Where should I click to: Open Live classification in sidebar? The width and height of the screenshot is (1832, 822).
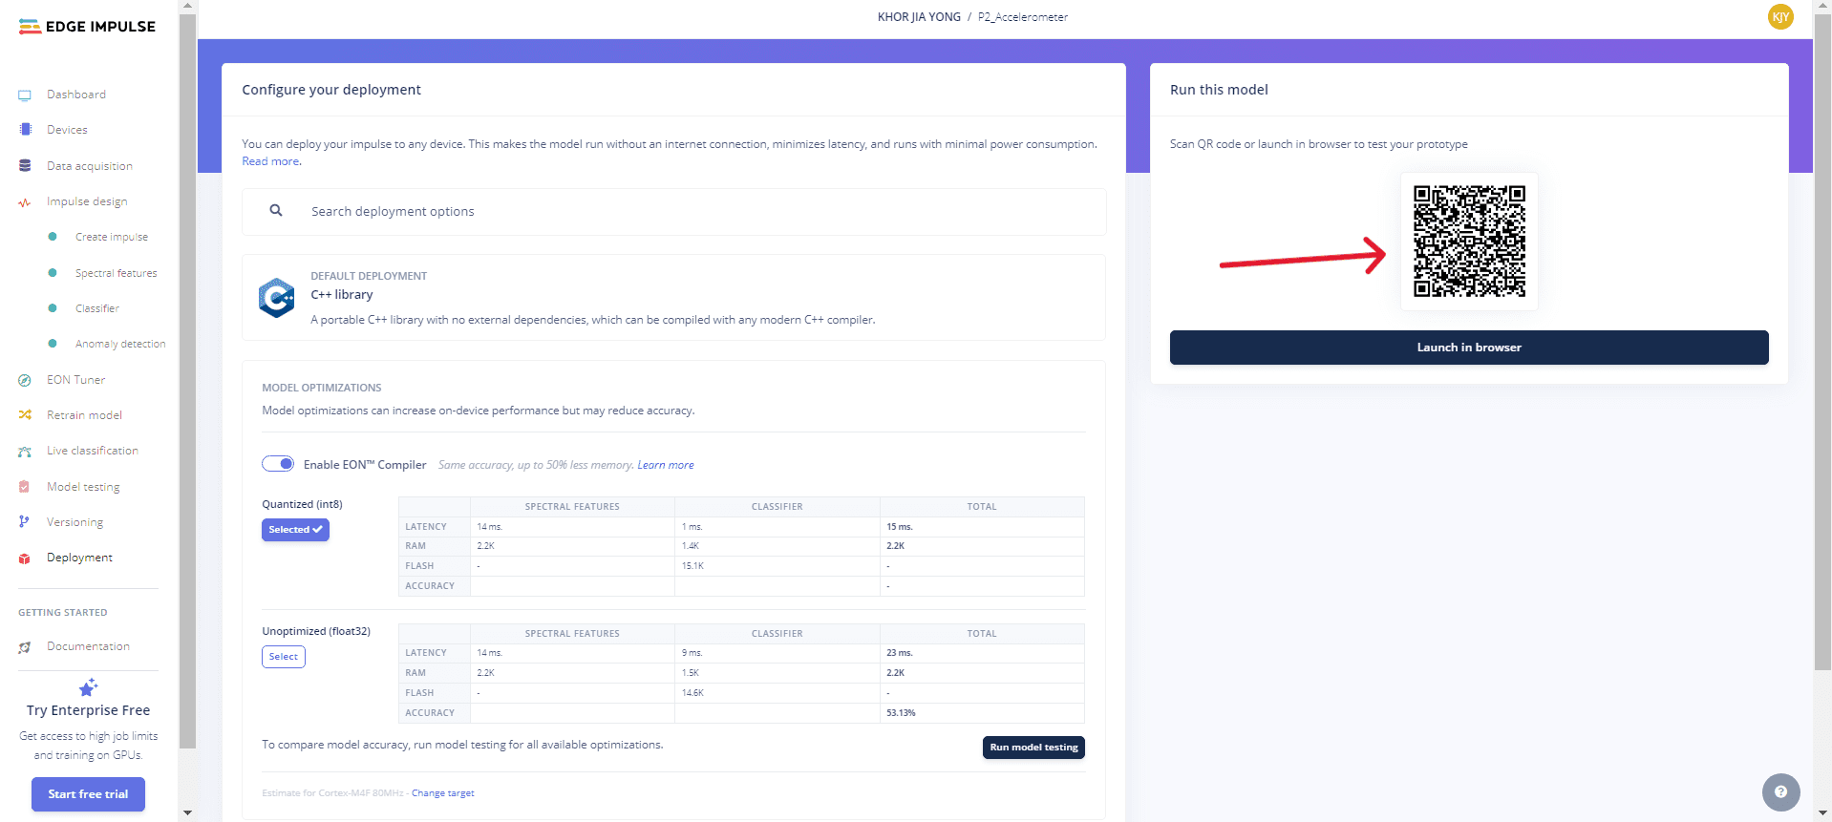92,451
